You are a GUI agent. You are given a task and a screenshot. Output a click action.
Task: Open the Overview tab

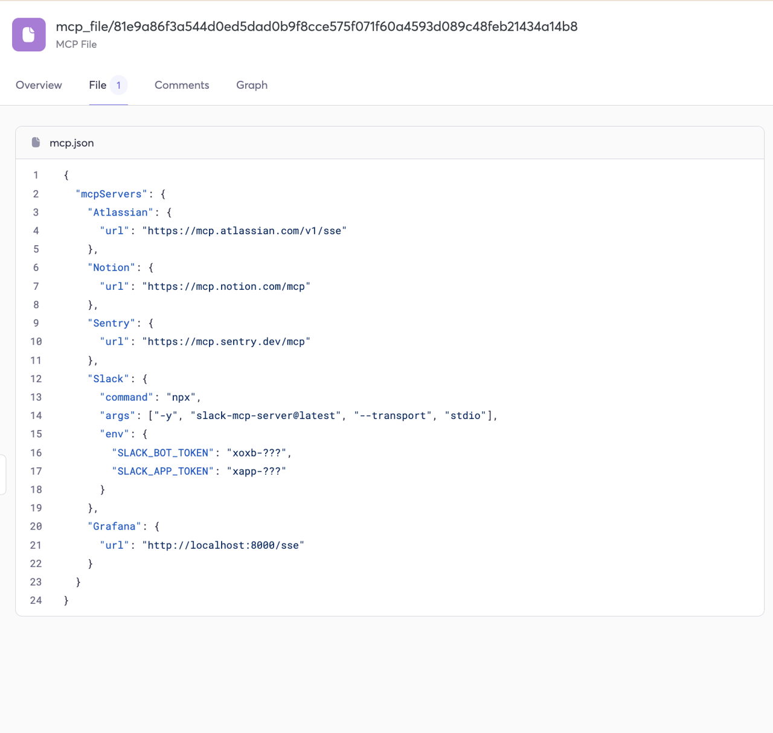tap(39, 85)
